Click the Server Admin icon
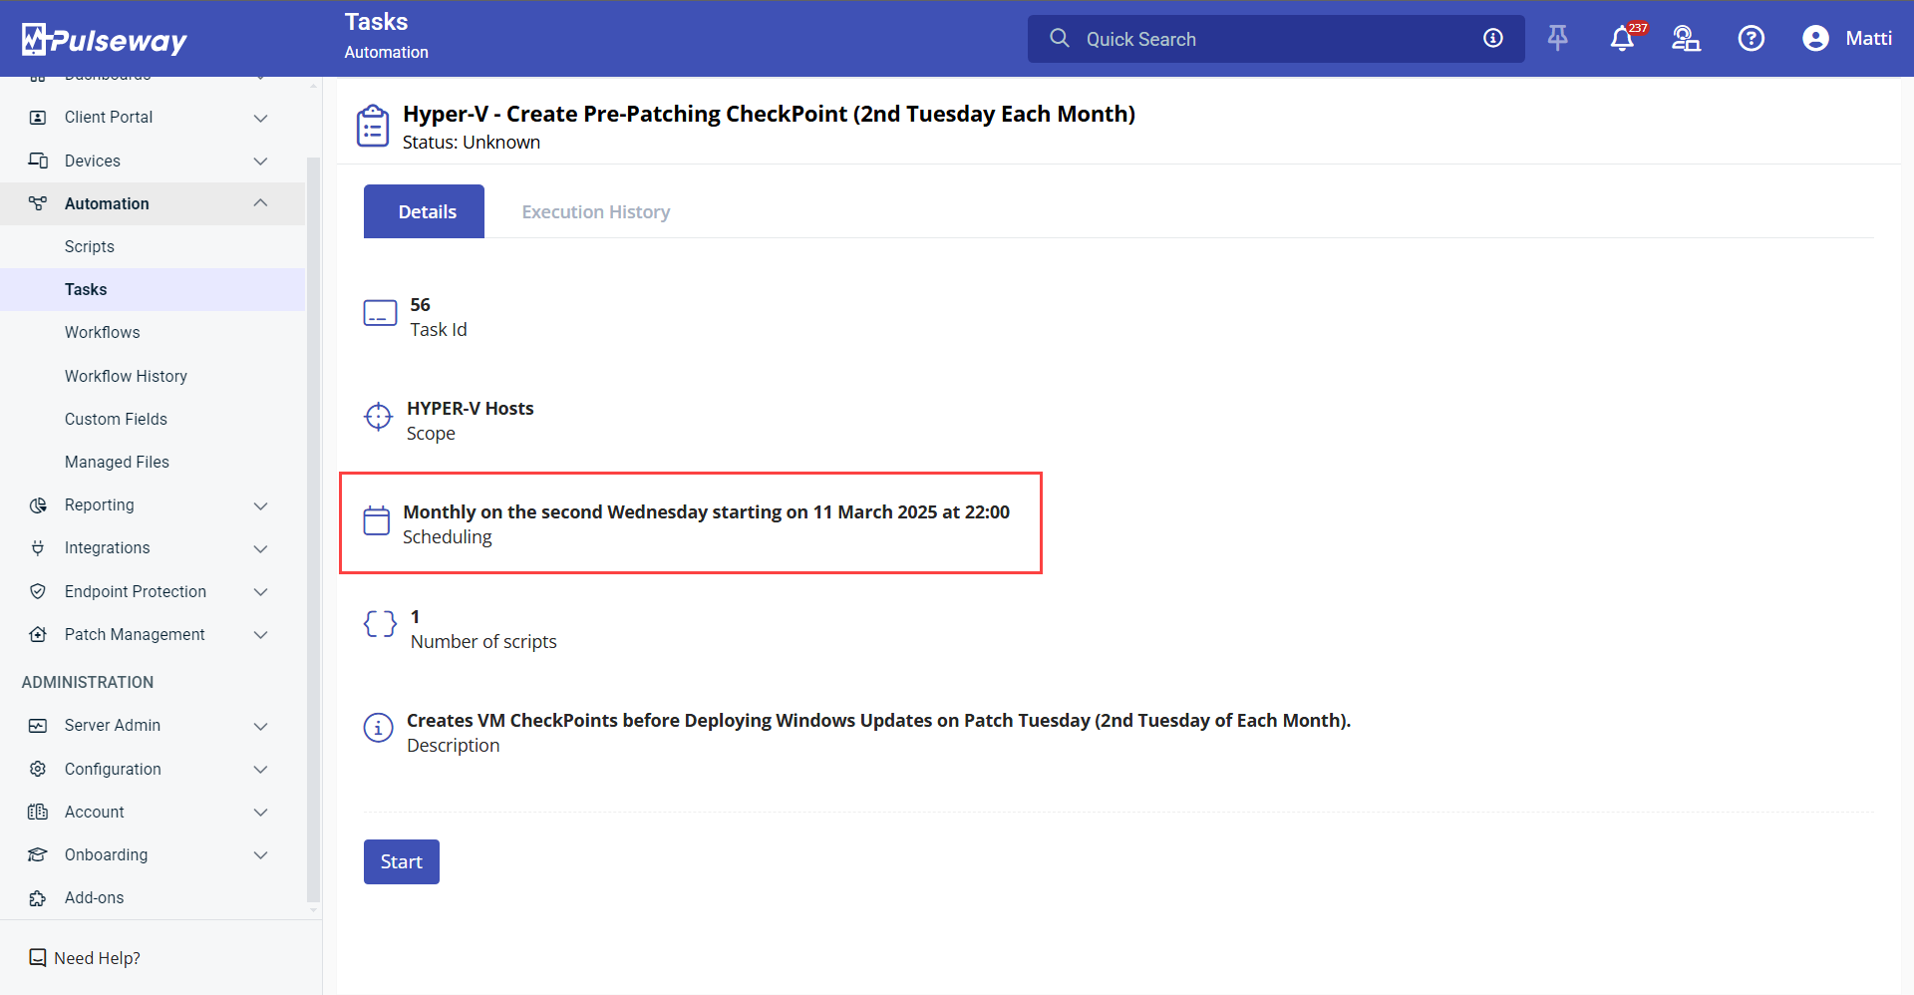 38,726
